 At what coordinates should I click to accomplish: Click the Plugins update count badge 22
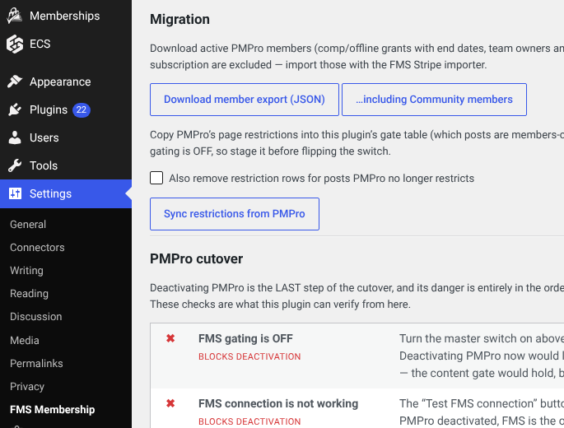coord(82,109)
